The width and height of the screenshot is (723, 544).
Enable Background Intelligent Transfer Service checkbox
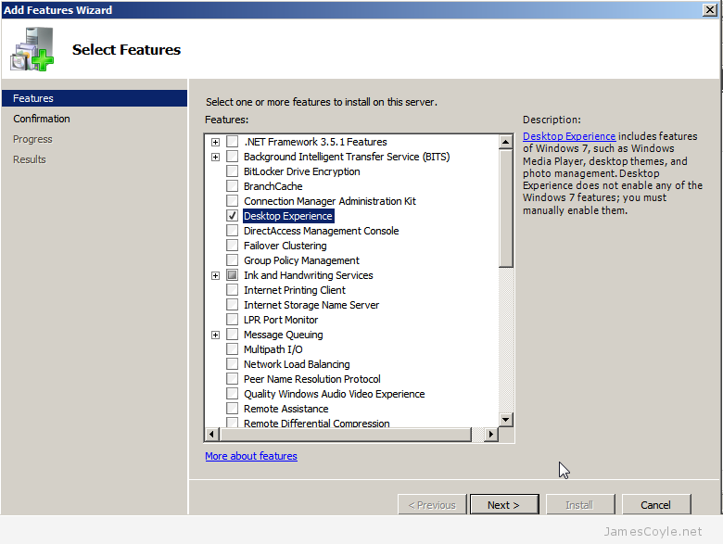coord(233,157)
